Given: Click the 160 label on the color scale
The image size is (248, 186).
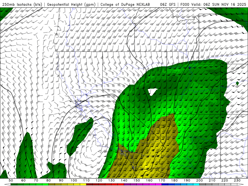Looking at the screenshot, I should point(149,180).
